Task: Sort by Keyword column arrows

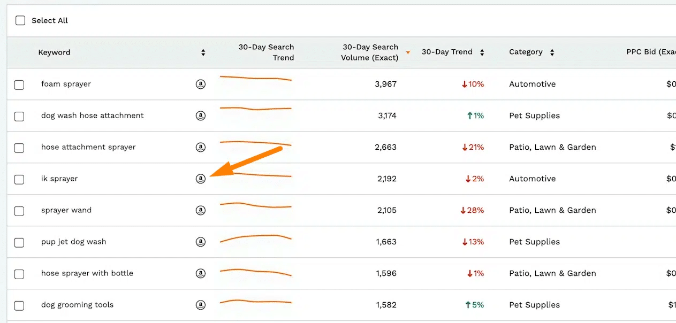Action: [203, 52]
